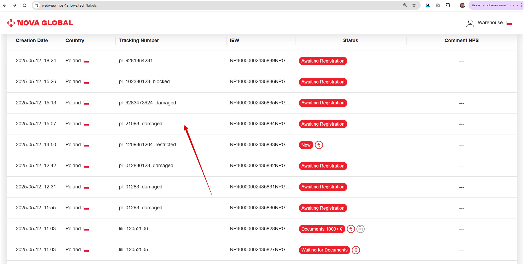Open Chrome profile avatar menu

click(x=462, y=5)
